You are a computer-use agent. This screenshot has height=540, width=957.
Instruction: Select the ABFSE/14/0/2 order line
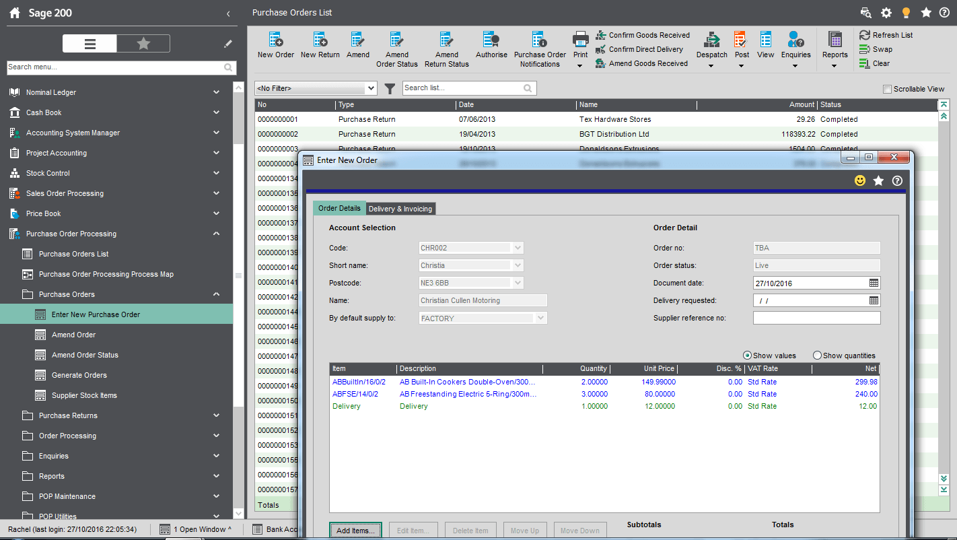pyautogui.click(x=604, y=394)
